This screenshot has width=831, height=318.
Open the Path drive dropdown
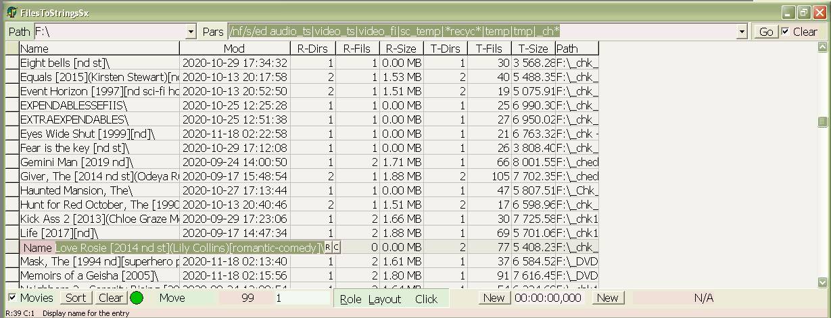(x=191, y=32)
